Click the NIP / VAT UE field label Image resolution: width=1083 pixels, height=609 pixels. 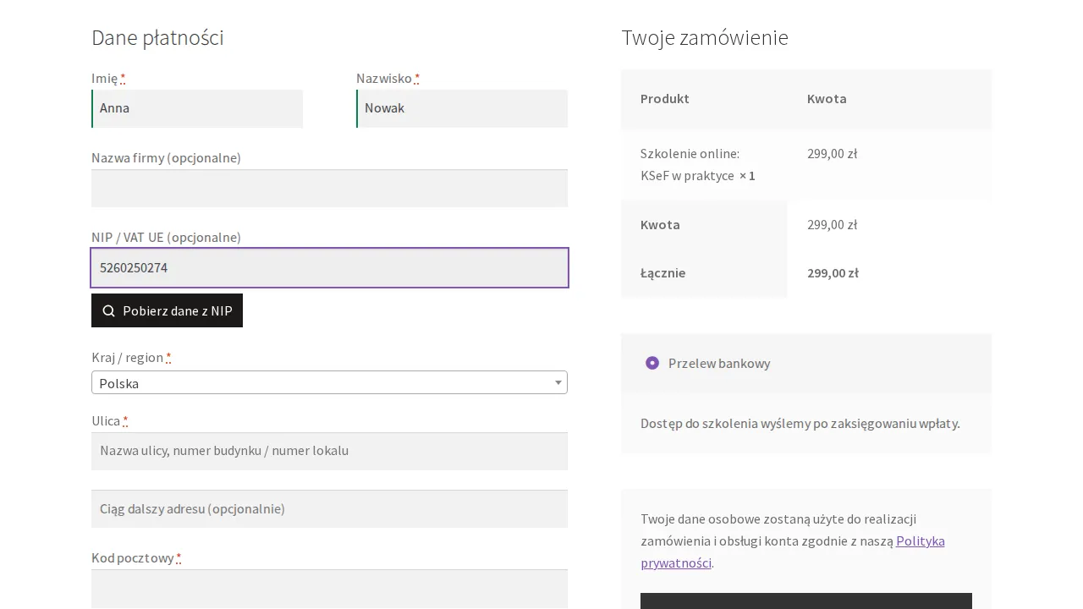[x=166, y=237]
